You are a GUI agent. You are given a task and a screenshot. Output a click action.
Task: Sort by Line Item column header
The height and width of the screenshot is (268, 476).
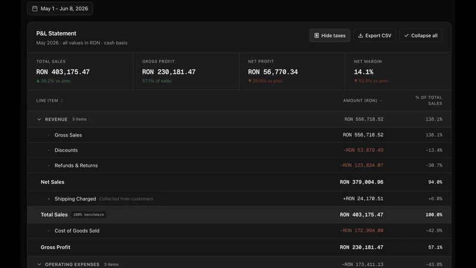click(50, 101)
